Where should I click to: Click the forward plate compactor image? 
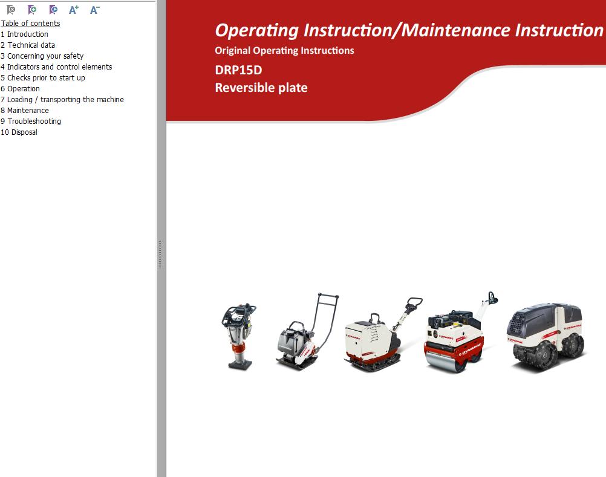(307, 332)
